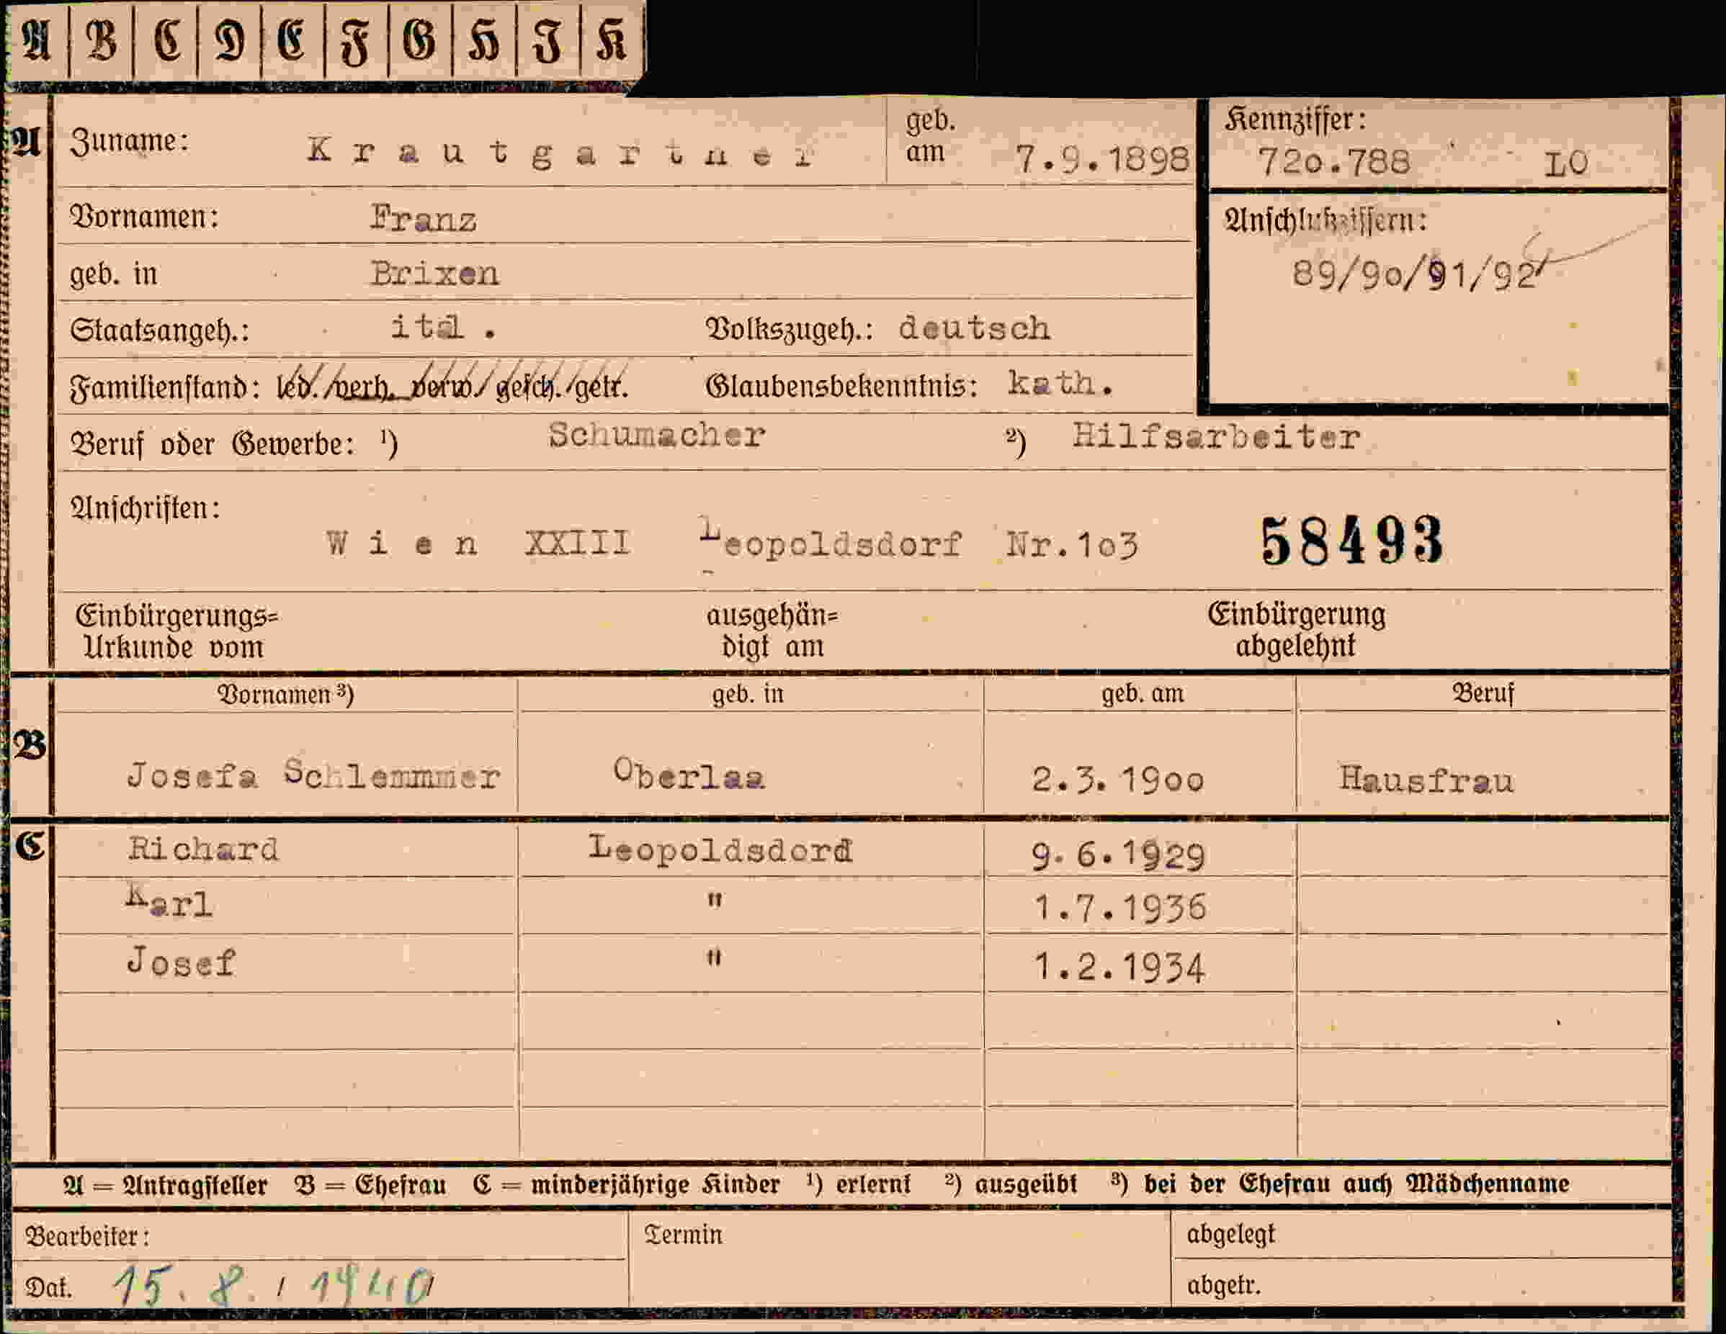
Task: Select the legend text "B = Ehefrau"
Action: (370, 1185)
